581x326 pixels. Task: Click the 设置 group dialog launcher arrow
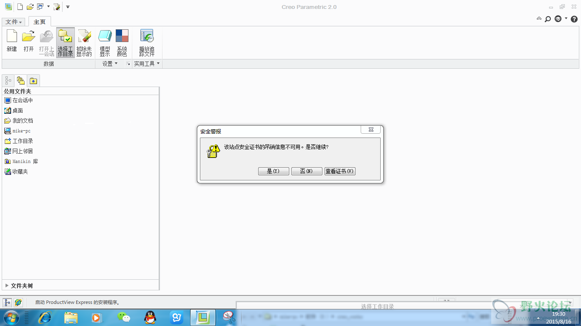[128, 64]
